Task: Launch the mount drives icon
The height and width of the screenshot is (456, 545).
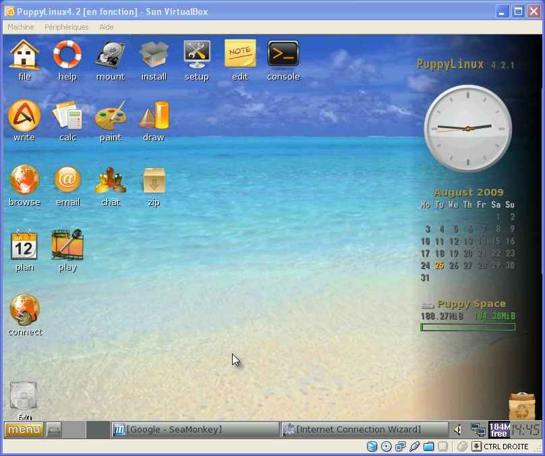Action: click(x=110, y=55)
